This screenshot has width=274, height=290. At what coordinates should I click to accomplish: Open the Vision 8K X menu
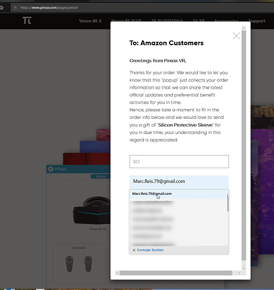tap(90, 21)
